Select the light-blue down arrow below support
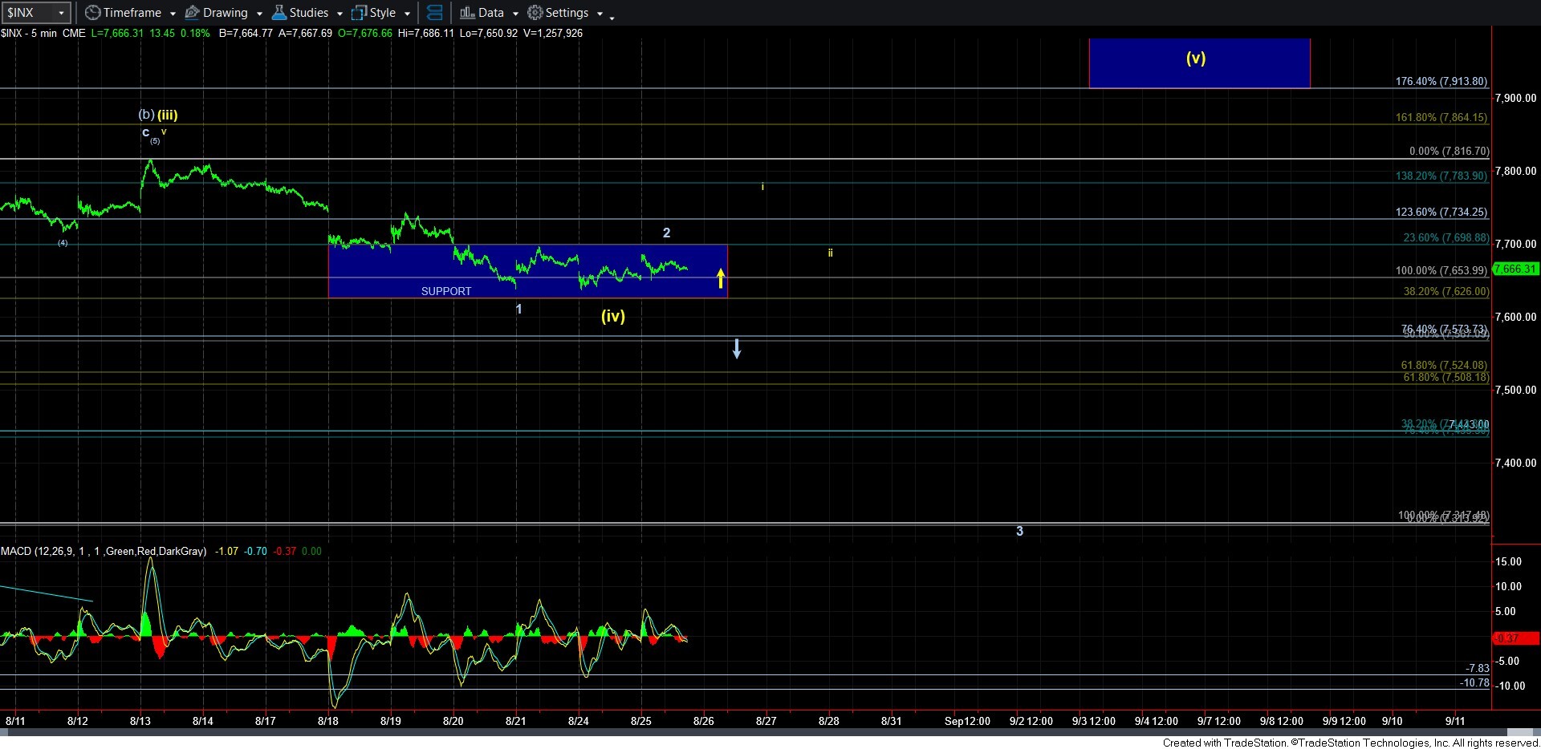 [x=737, y=349]
